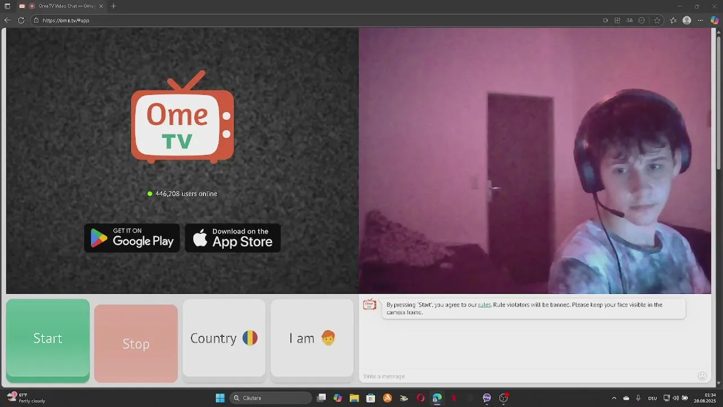Click the OmeTV television logo
The image size is (723, 407).
coord(182,117)
